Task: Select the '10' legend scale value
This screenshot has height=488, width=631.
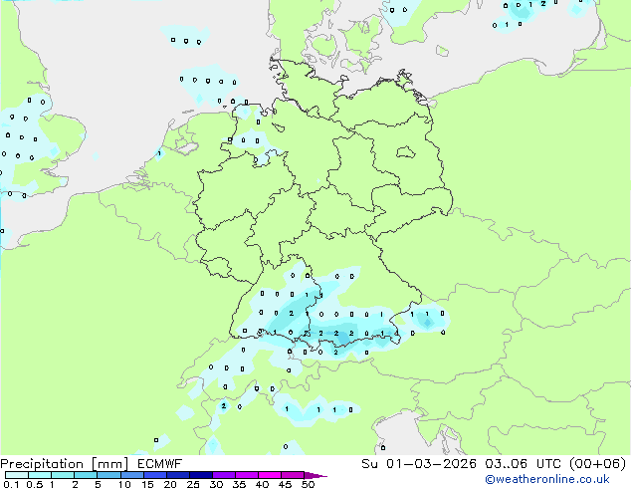Action: coord(124,484)
